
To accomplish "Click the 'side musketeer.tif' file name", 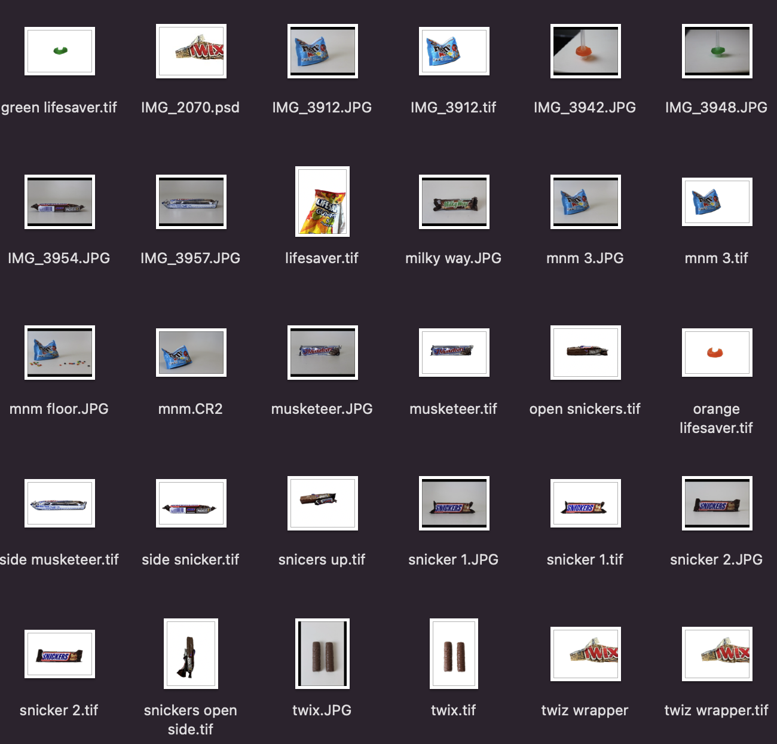I will coord(59,560).
